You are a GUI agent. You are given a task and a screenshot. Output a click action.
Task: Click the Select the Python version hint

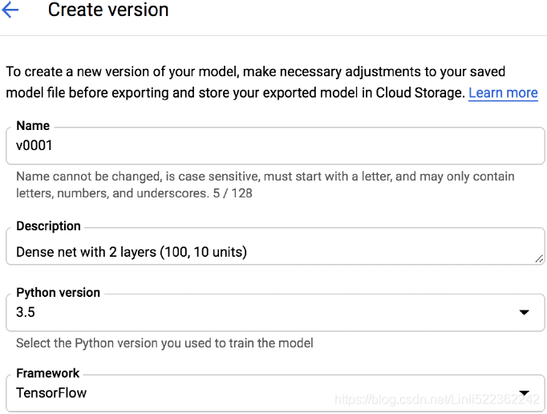(x=164, y=343)
